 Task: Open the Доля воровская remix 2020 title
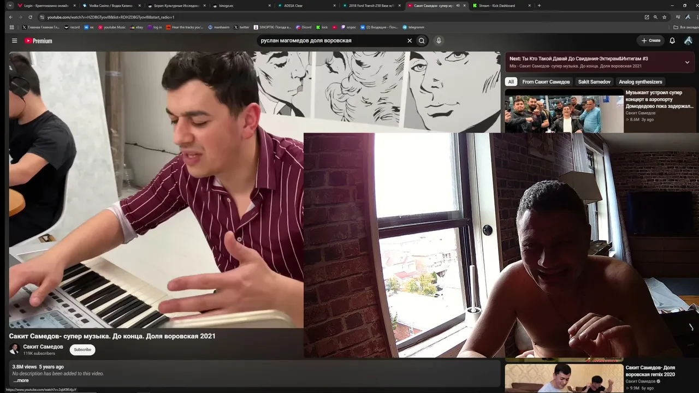coord(650,371)
